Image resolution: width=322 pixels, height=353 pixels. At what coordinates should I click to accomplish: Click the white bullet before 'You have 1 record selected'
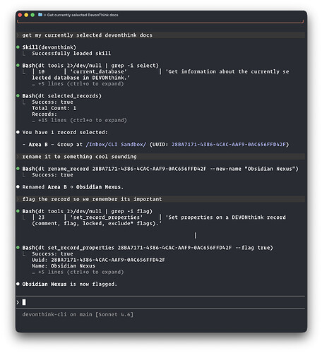18,132
